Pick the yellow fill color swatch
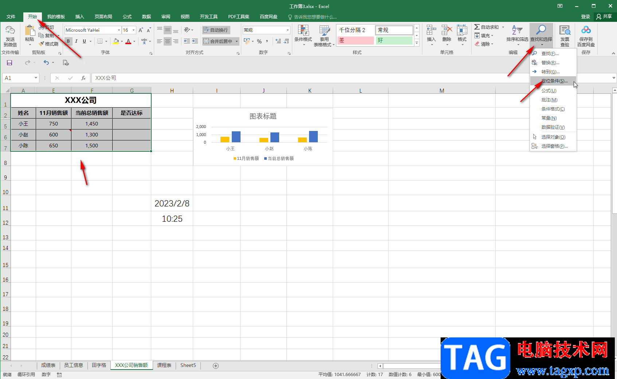The height and width of the screenshot is (379, 617). coord(116,41)
